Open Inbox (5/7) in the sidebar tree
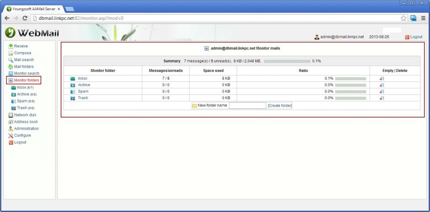The width and height of the screenshot is (430, 212). 25,87
